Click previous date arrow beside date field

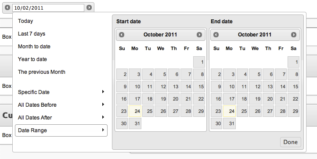click(x=7, y=7)
